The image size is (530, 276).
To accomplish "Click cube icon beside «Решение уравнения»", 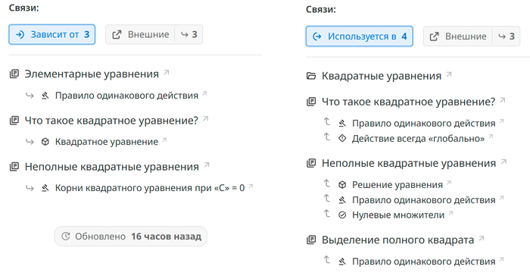I will click(x=342, y=184).
